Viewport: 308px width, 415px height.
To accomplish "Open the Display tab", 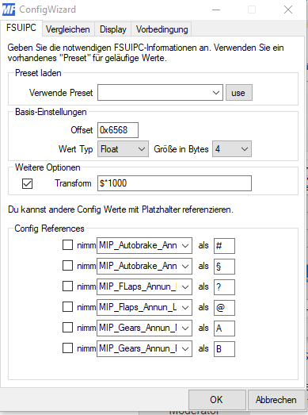I will pyautogui.click(x=112, y=29).
